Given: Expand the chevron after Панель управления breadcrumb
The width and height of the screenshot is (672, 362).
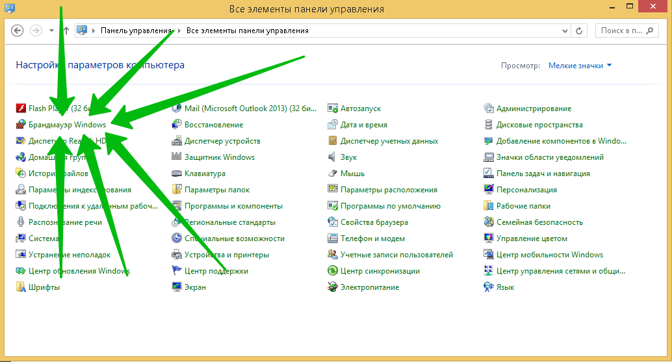Looking at the screenshot, I should [179, 31].
